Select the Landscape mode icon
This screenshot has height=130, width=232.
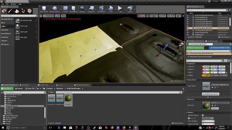tap(17, 11)
